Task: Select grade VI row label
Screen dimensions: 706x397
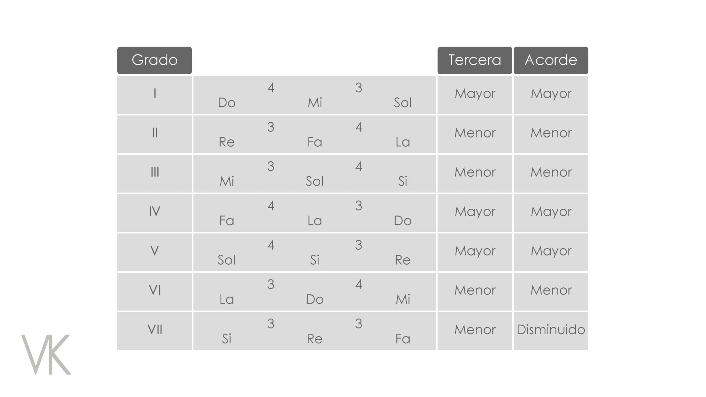Action: pos(154,290)
